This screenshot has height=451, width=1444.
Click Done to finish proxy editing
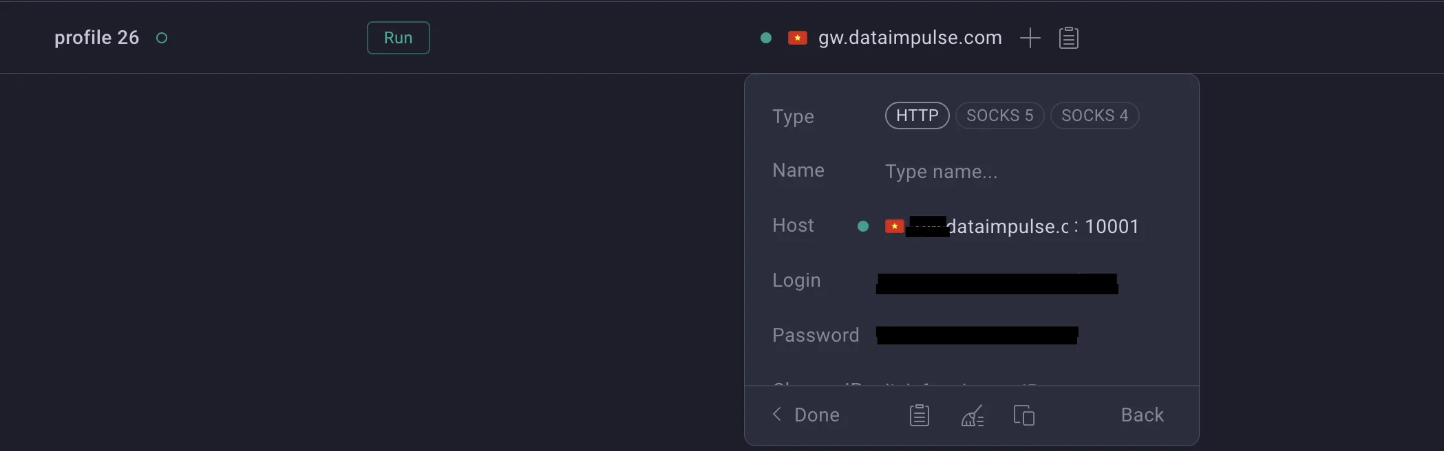[817, 415]
